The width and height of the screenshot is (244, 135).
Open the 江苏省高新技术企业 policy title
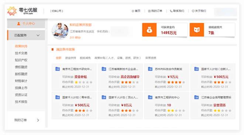point(123,69)
